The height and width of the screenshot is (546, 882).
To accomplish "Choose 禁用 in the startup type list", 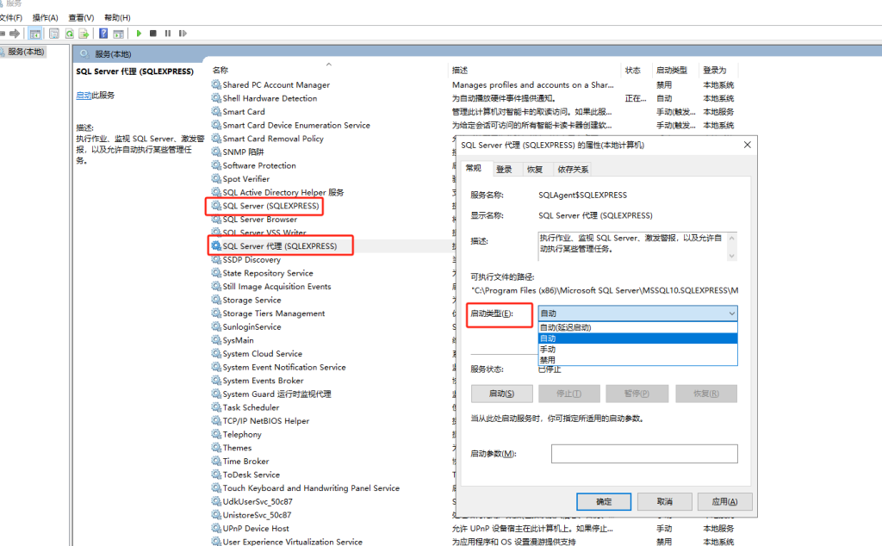I will point(637,360).
